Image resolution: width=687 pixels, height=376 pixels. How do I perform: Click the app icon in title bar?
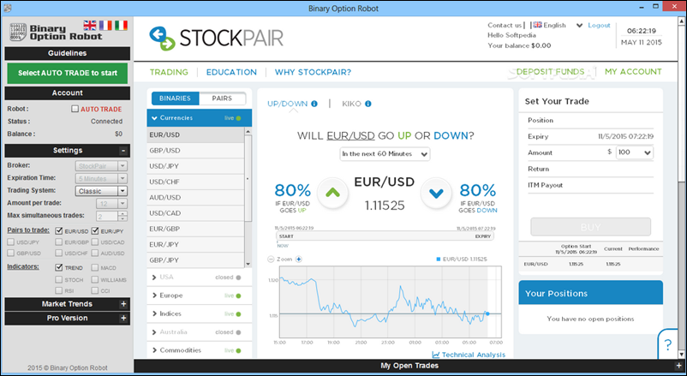pos(7,8)
